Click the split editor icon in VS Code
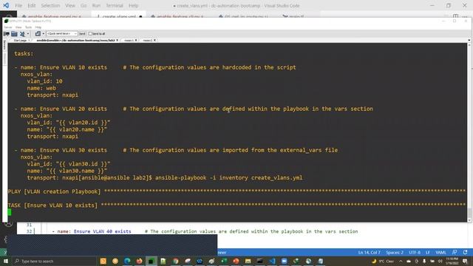This screenshot has width=473, height=266. tap(455, 16)
